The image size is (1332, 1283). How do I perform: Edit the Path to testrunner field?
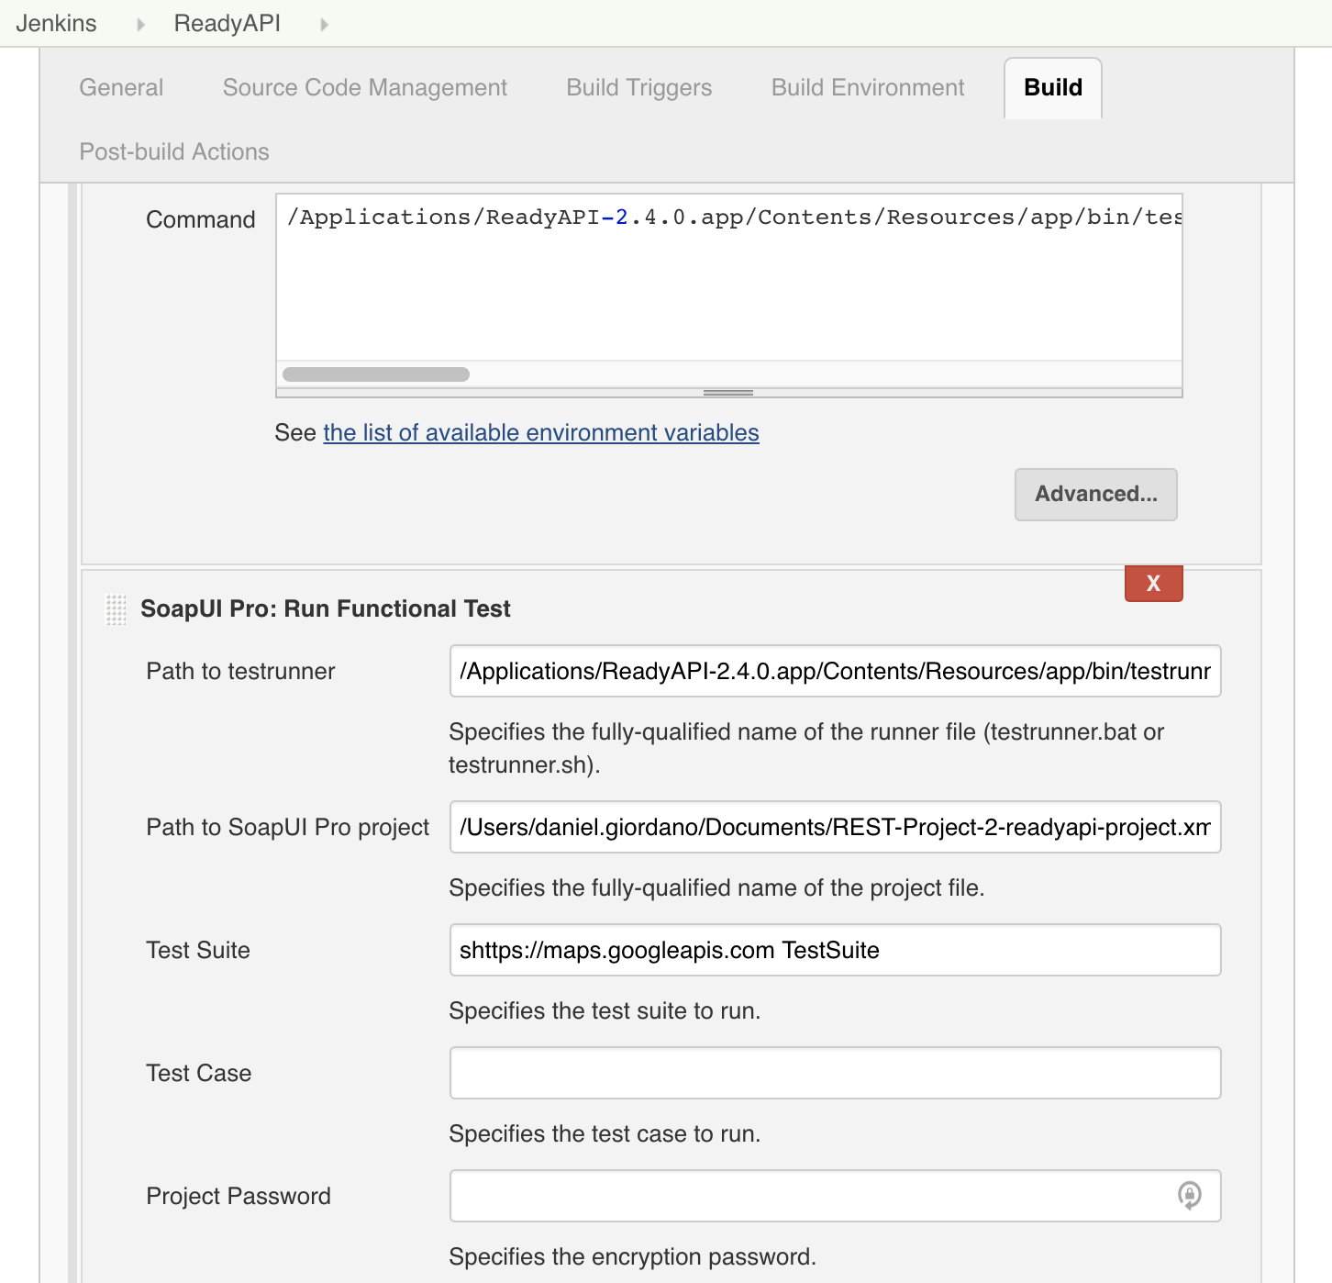click(835, 671)
